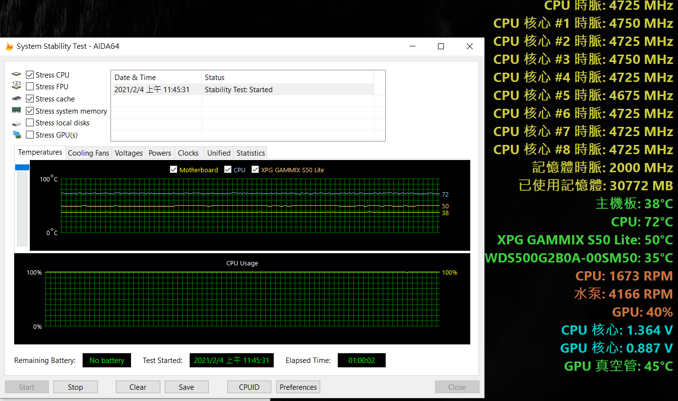Click the Stop button
Screen dimensions: 678x401
point(75,387)
